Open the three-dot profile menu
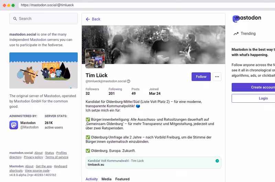 tap(217, 77)
